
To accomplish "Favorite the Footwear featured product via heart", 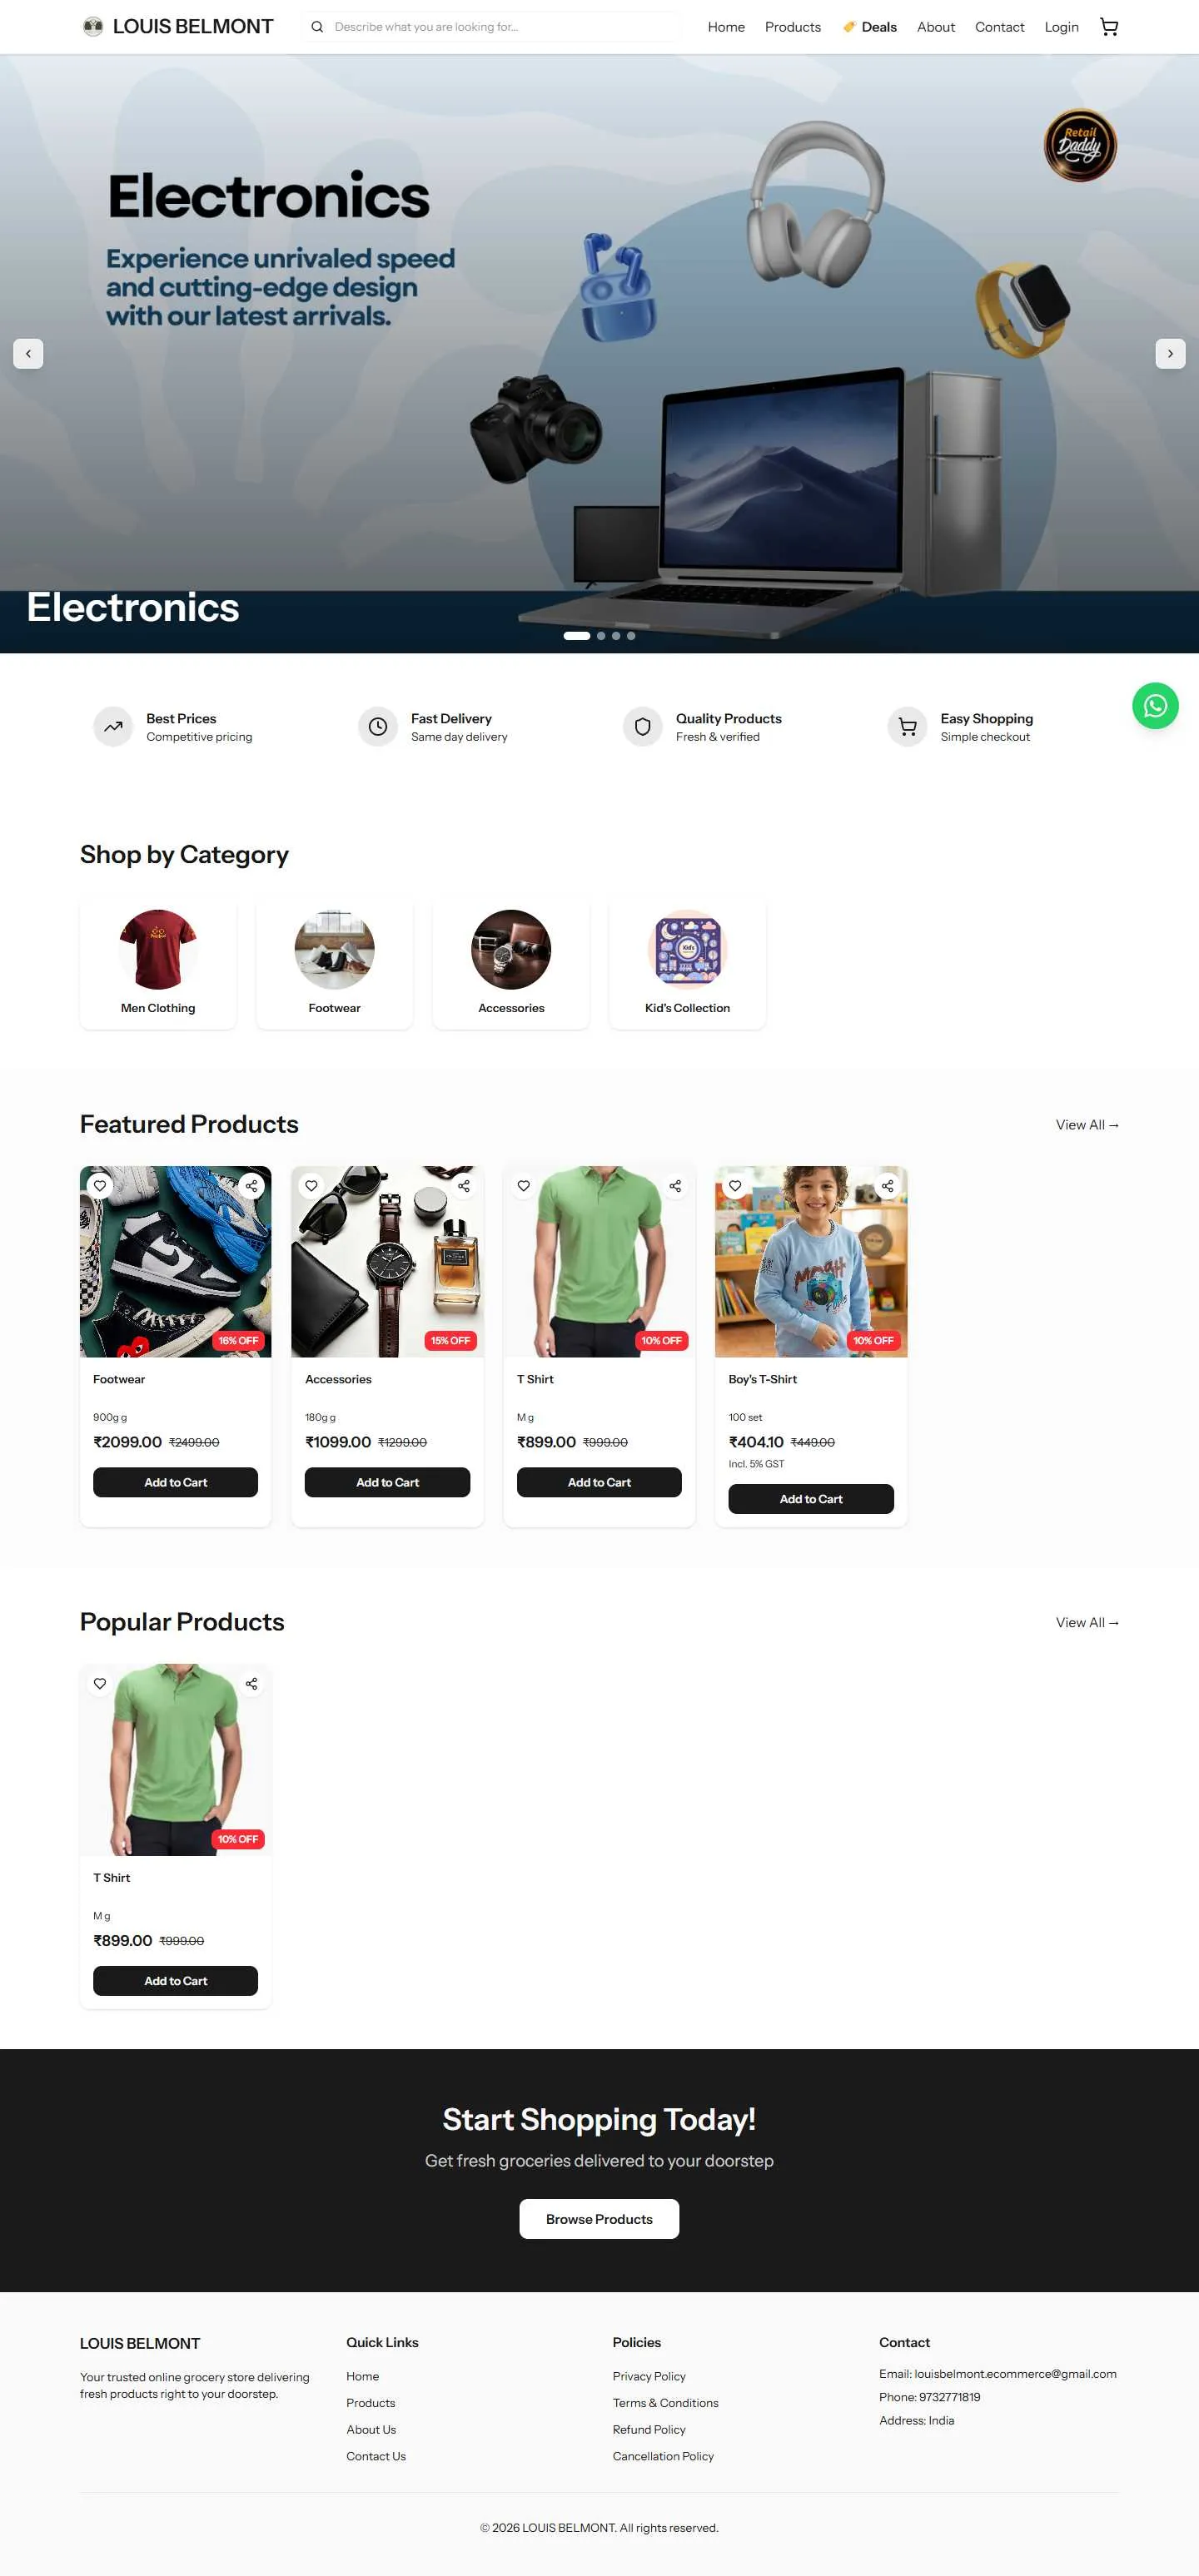I will [x=100, y=1185].
